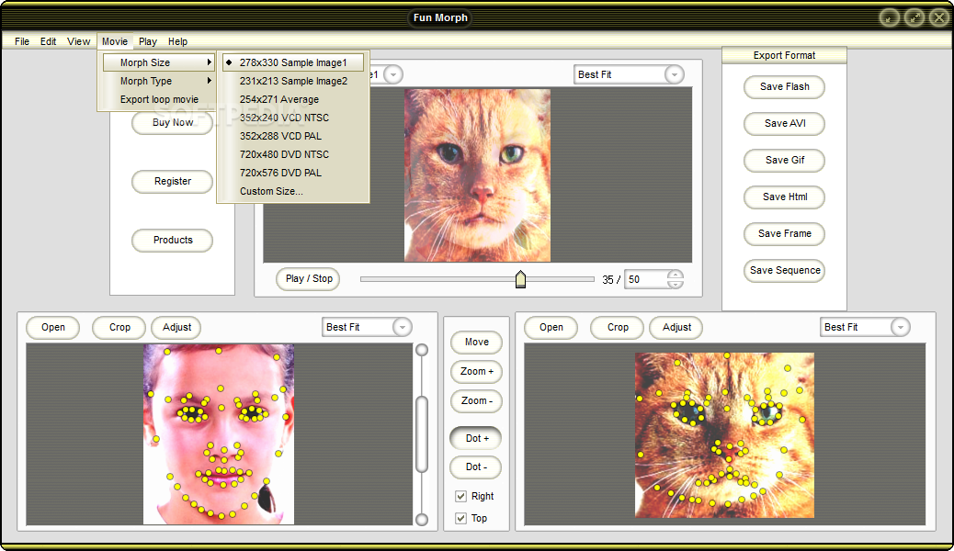Click the top knob of left panel scrollbar
This screenshot has height=551, width=954.
pos(422,350)
